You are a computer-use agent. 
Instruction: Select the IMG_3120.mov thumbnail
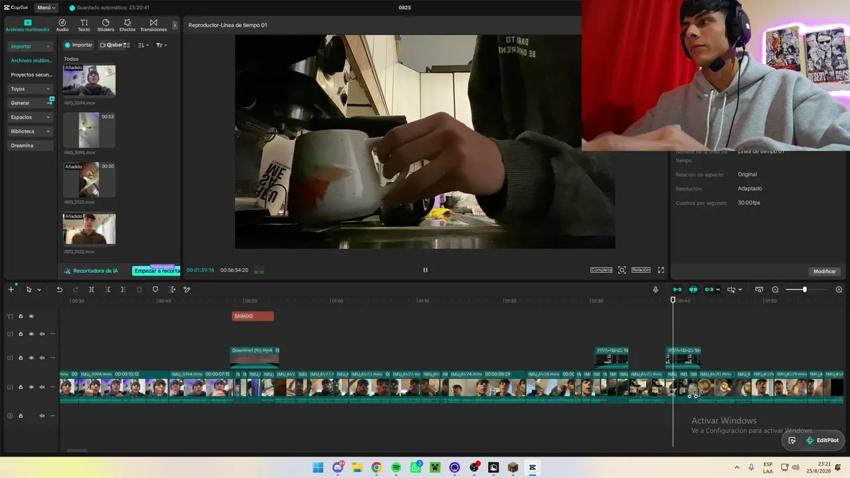coord(89,180)
